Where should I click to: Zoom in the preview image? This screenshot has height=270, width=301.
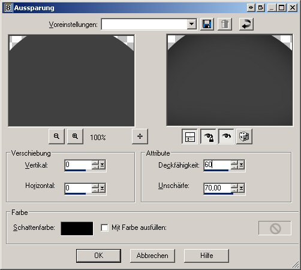(x=75, y=136)
